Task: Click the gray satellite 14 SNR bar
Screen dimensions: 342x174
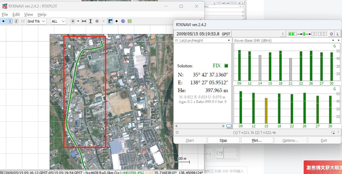Action: [260, 68]
